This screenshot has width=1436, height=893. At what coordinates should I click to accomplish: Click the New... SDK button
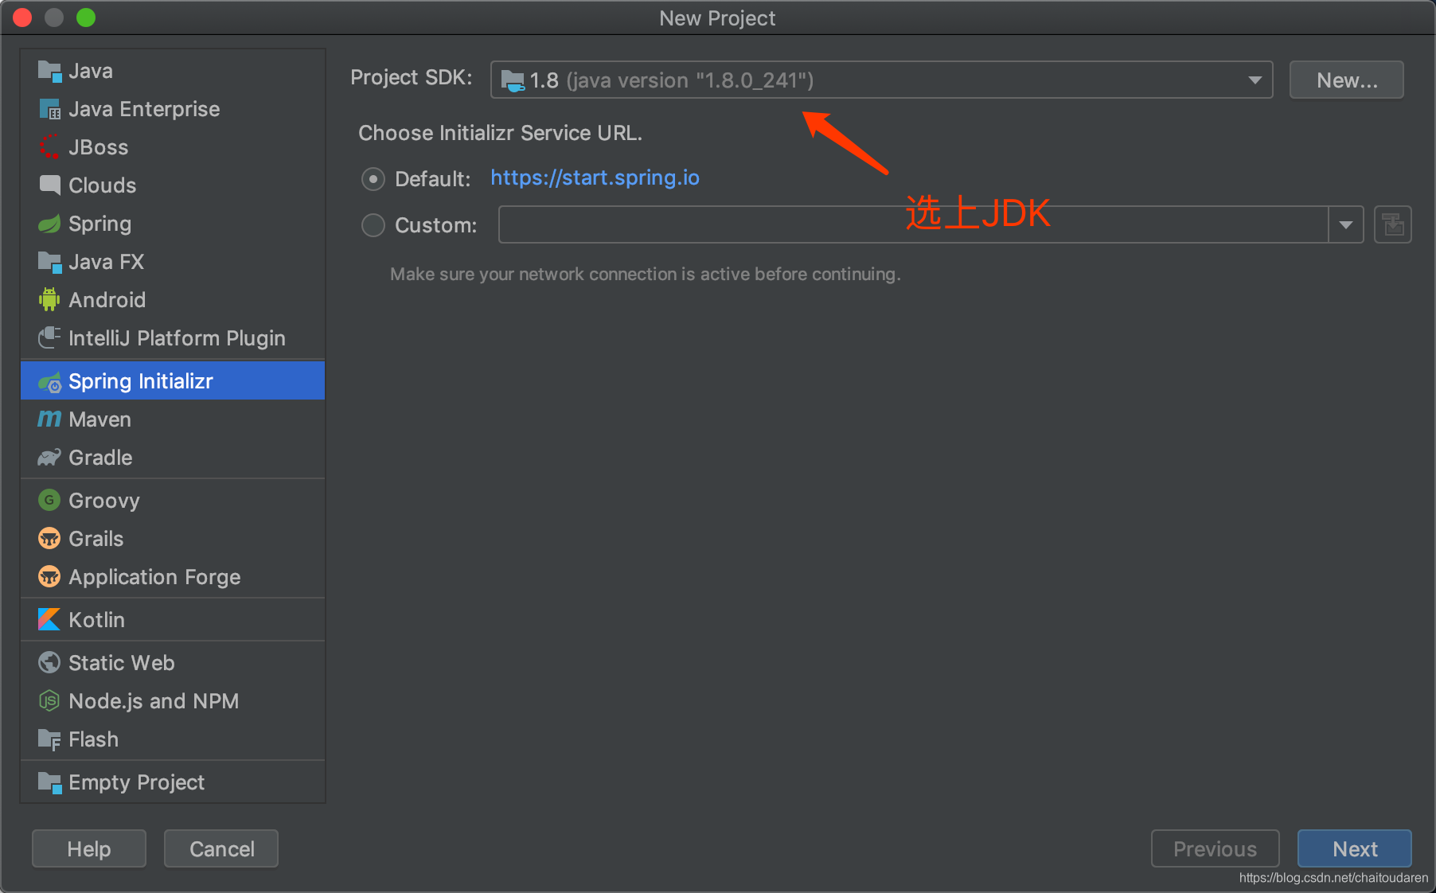coord(1347,80)
